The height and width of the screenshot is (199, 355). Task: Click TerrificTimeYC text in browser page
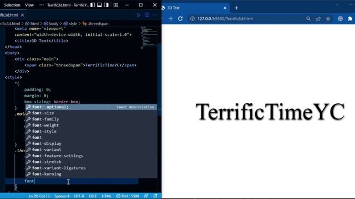[x=270, y=112]
